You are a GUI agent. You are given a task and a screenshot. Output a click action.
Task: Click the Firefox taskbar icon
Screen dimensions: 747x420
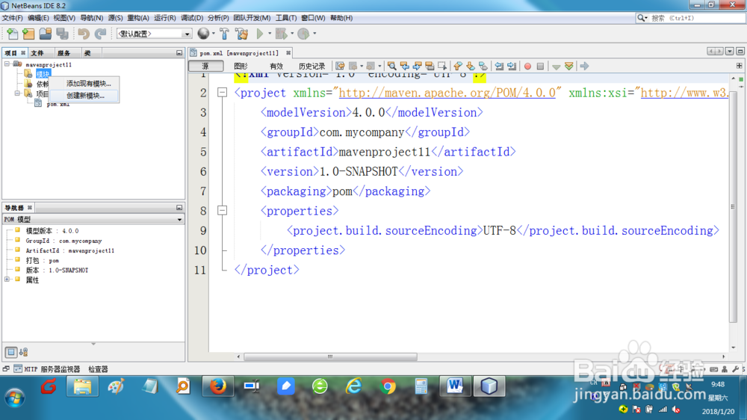click(217, 386)
